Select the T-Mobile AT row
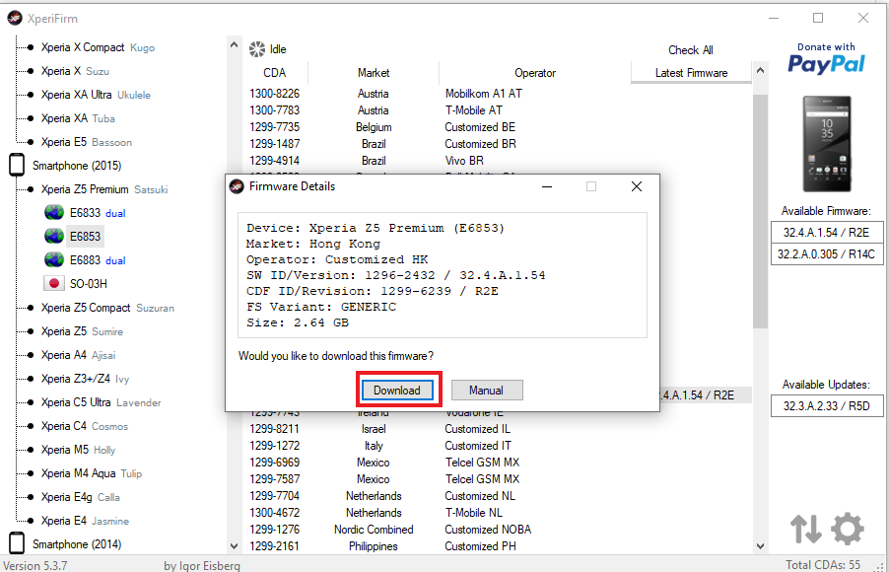Viewport: 889px width, 572px height. (497, 110)
